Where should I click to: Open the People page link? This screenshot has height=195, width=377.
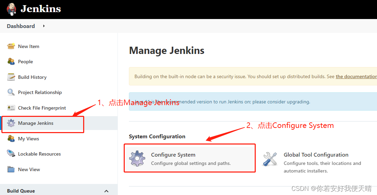[x=26, y=62]
